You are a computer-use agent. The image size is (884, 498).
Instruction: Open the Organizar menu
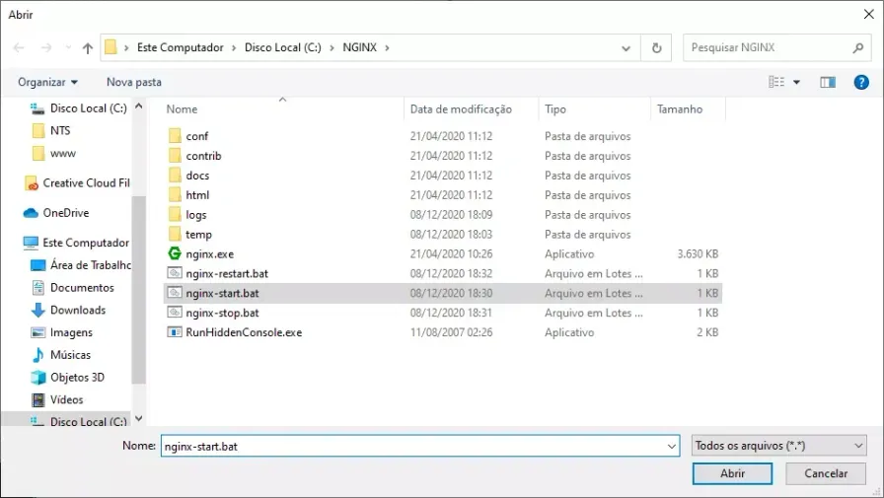[47, 82]
